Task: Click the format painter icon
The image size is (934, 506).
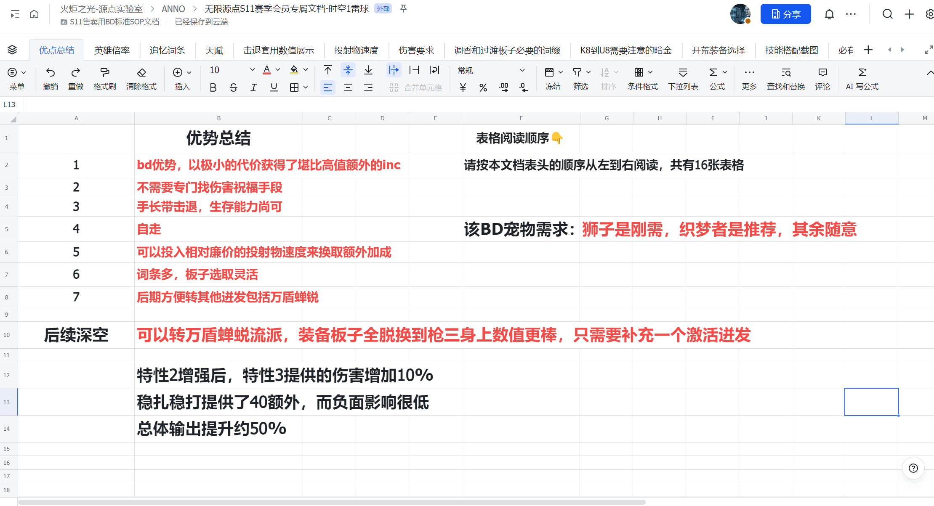Action: tap(104, 72)
